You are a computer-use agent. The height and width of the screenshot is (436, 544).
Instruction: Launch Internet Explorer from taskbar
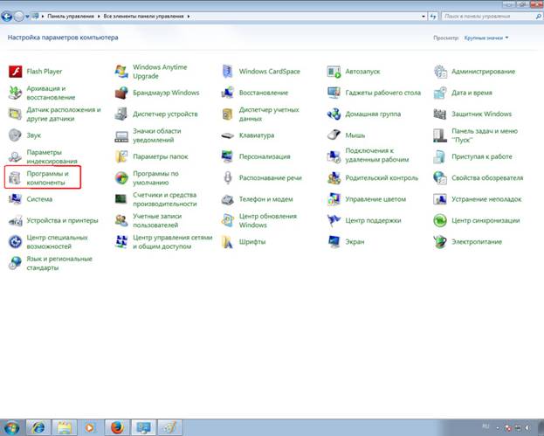[38, 427]
